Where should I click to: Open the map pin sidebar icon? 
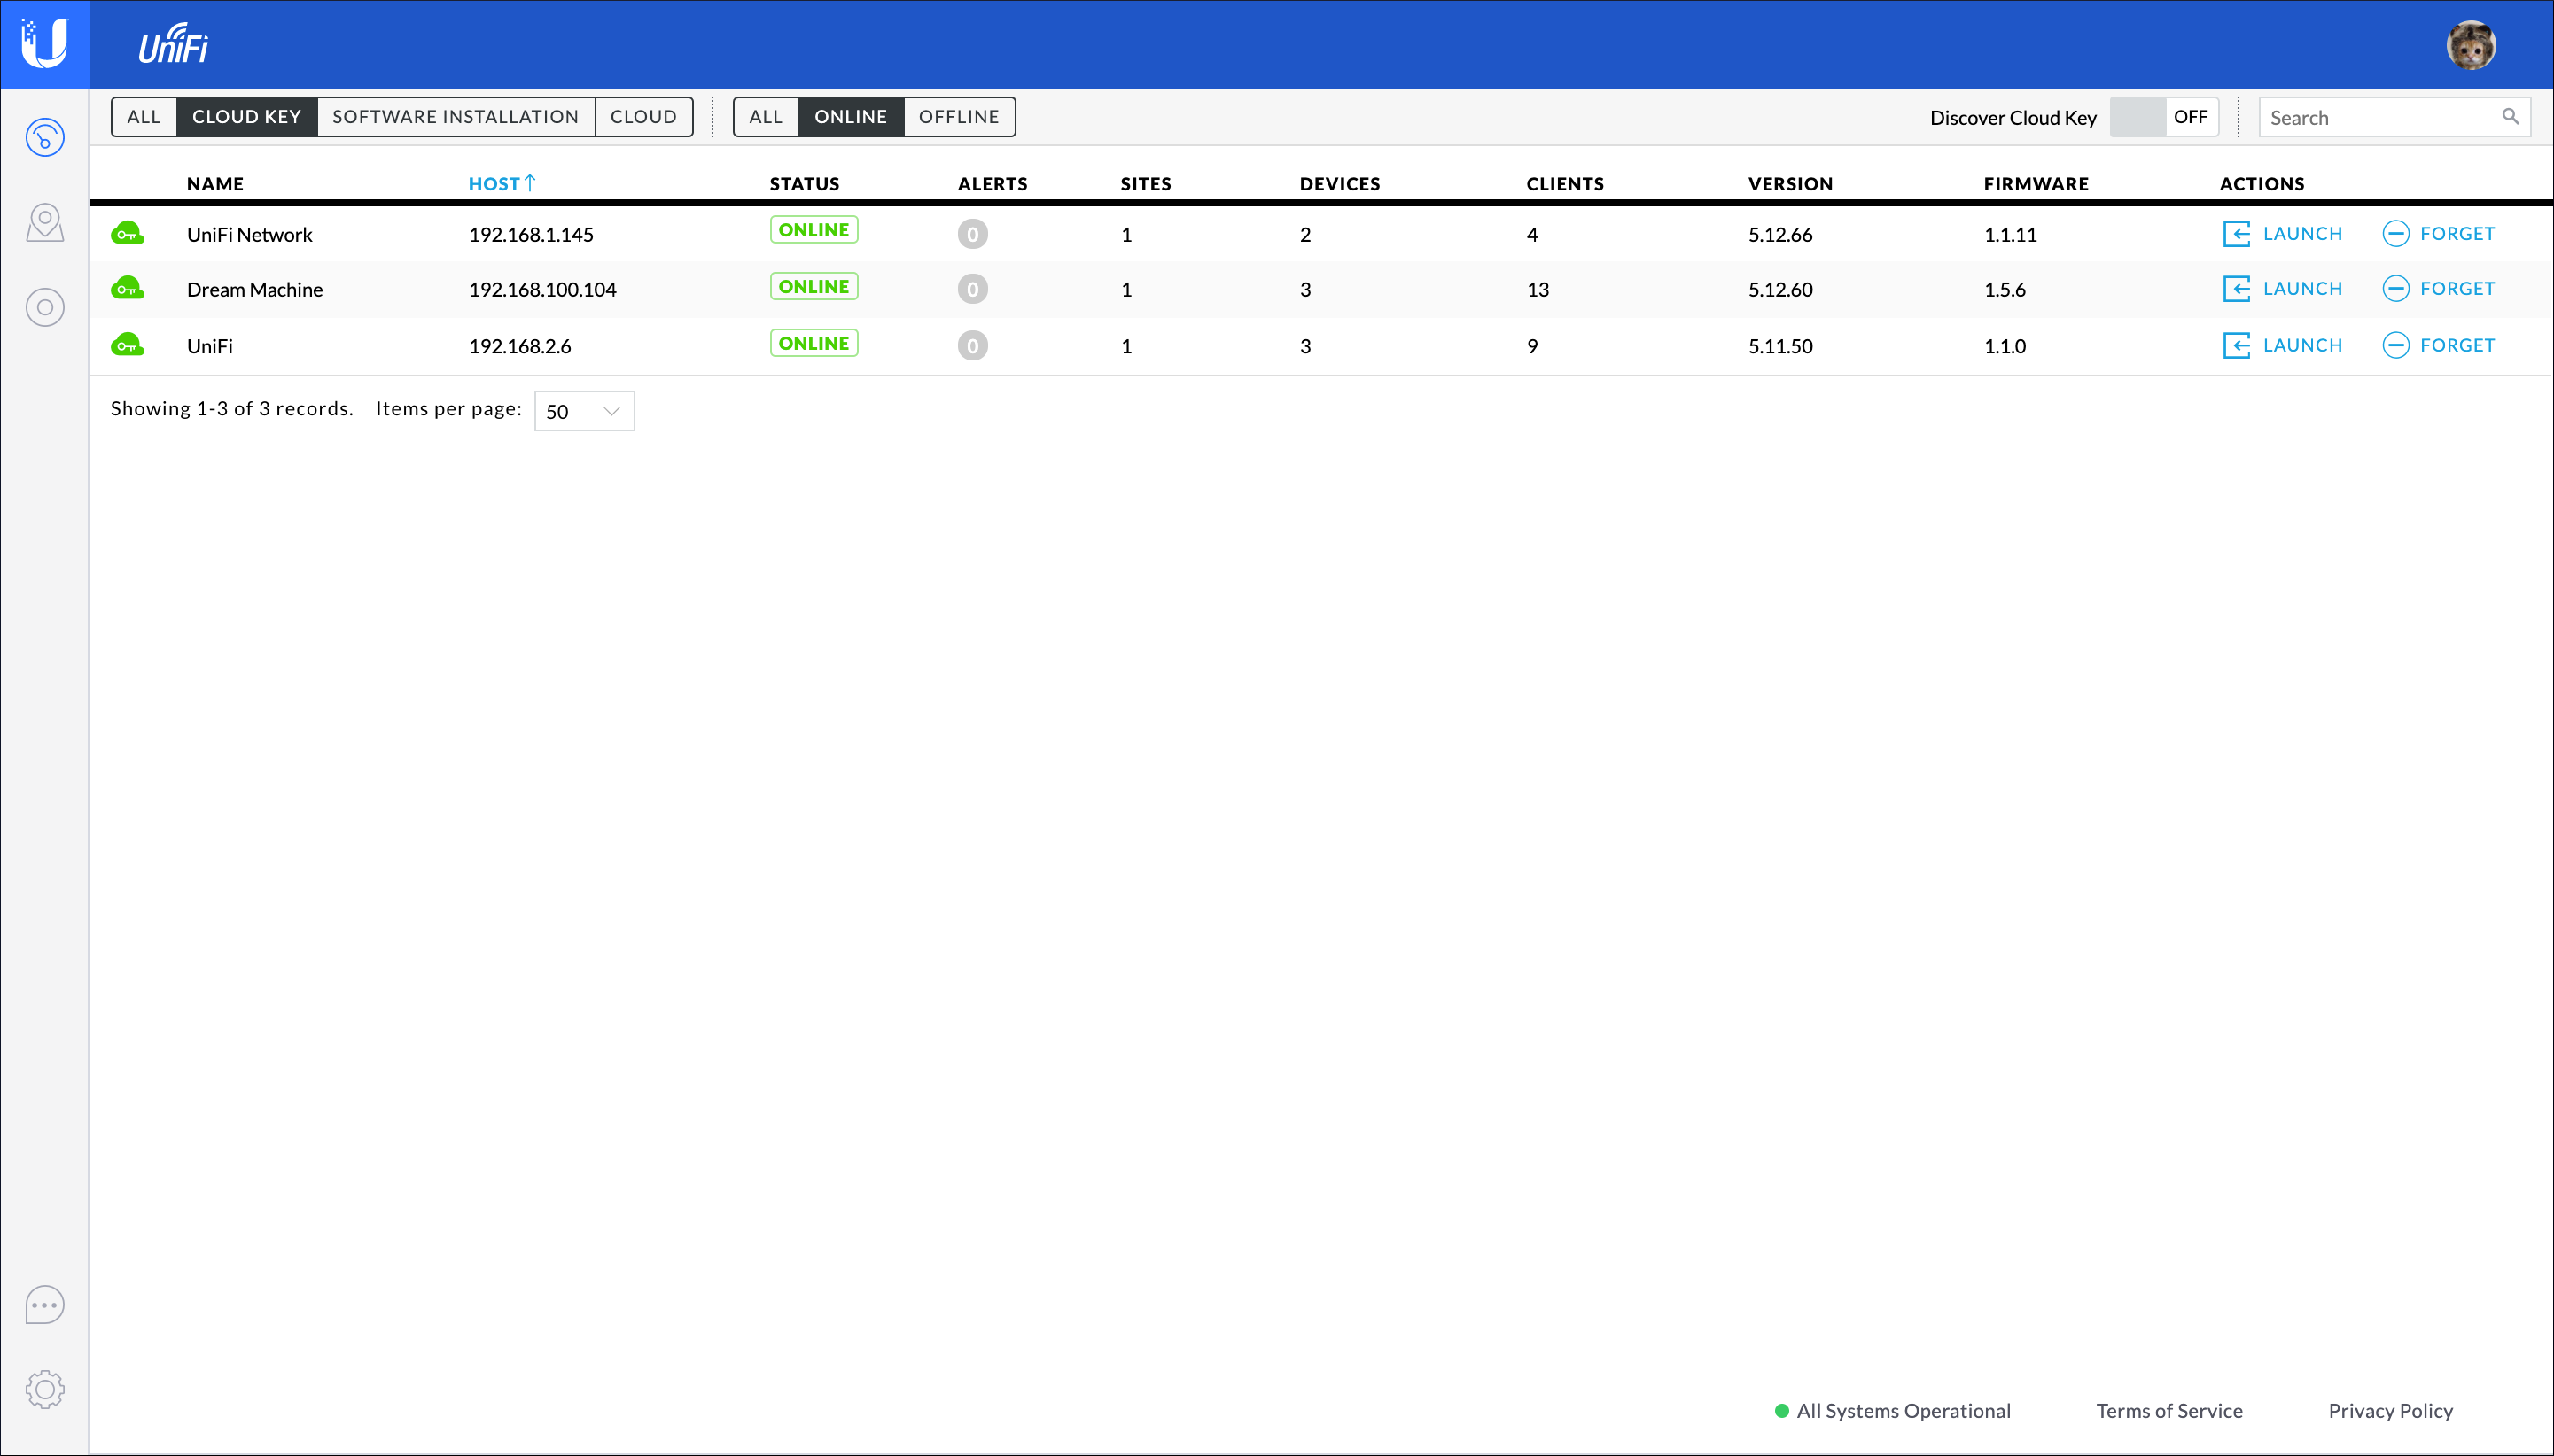[45, 222]
